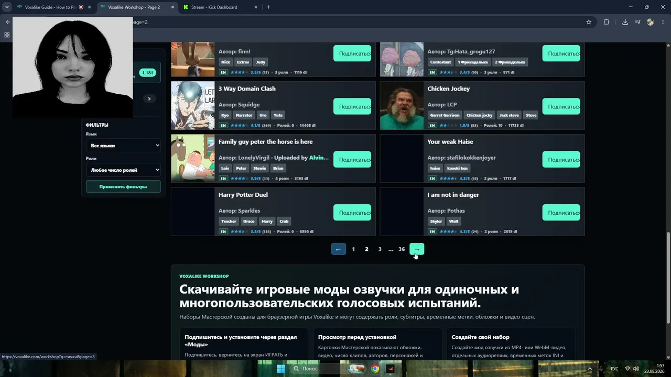Click author text 'Автор: Pothas'
671x377 pixels.
pyautogui.click(x=446, y=210)
